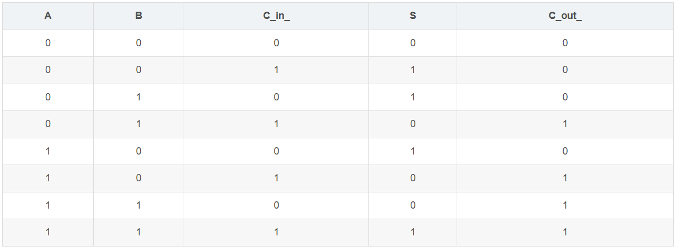Viewport: 676px width, 251px height.
Task: Click the C_in_ value in second data row
Action: (276, 70)
